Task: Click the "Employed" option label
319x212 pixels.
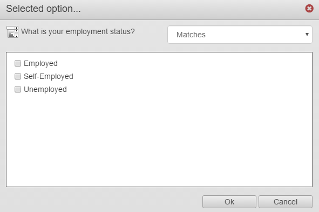Action: (x=40, y=63)
